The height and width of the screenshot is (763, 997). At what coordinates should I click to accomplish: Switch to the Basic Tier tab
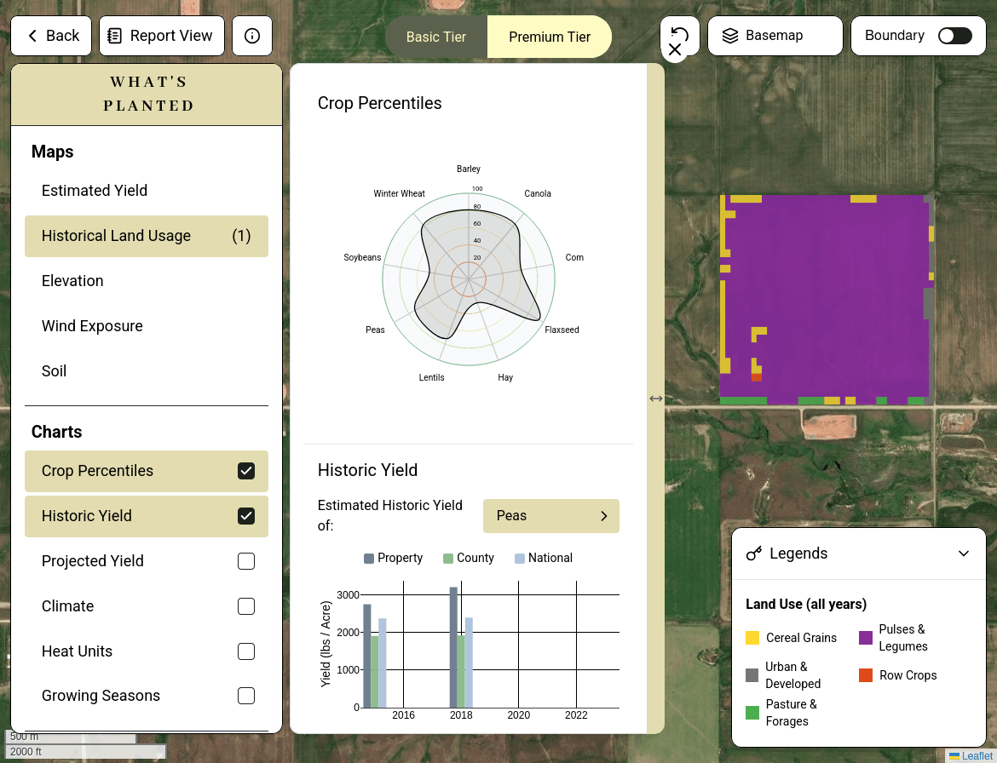click(435, 37)
